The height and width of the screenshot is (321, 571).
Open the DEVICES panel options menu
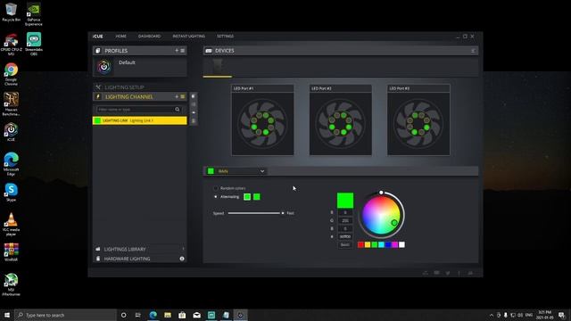(x=473, y=51)
